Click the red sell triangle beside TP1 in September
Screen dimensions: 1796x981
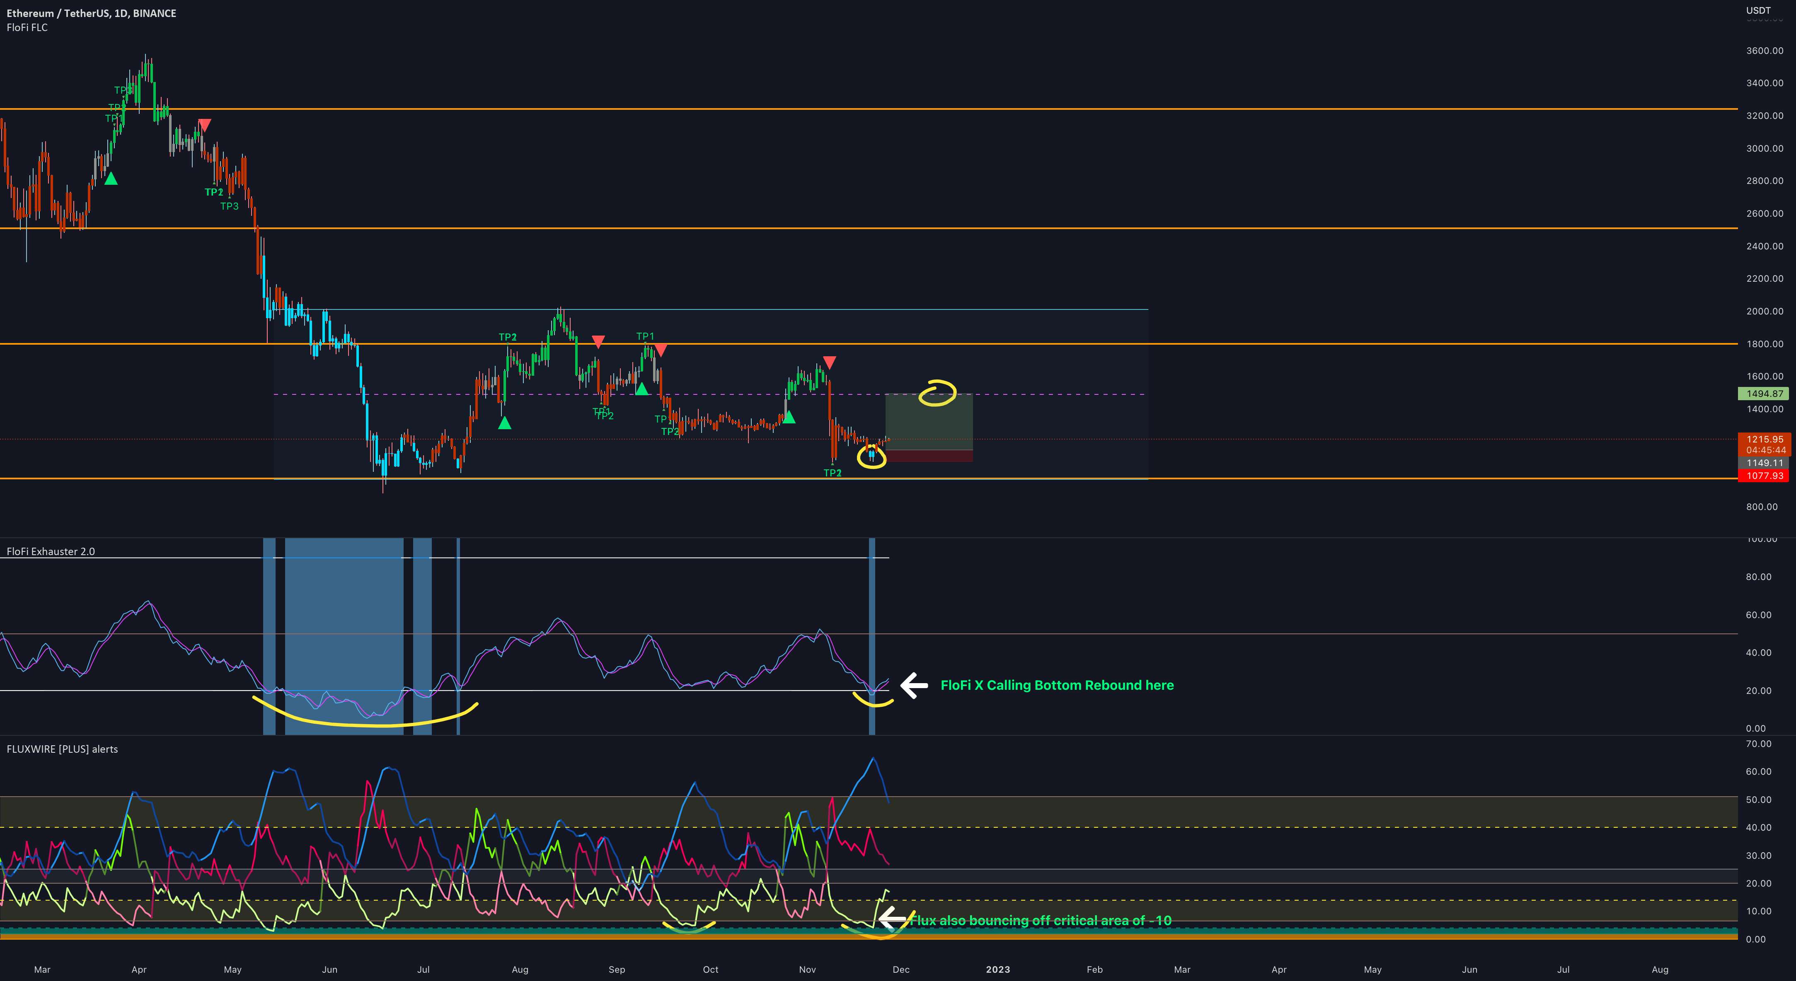pos(660,350)
